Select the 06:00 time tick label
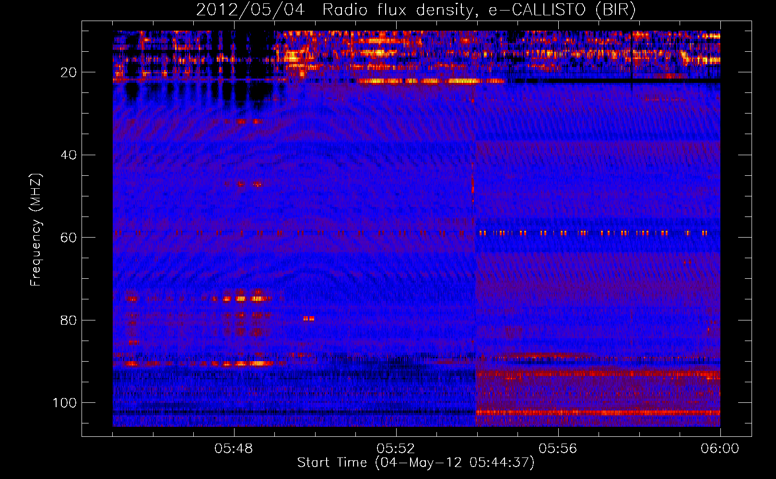776x479 pixels. point(720,449)
